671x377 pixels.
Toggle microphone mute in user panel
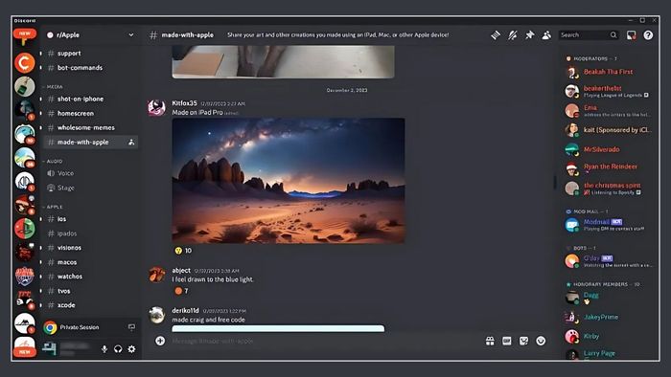tap(104, 349)
